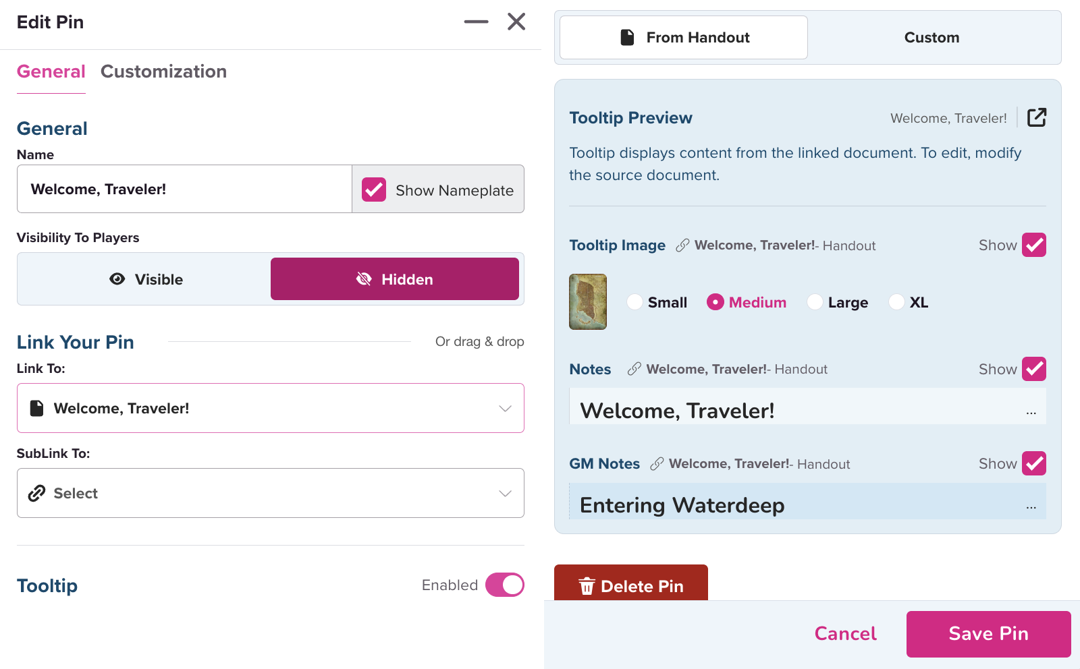Viewport: 1080px width, 669px height.
Task: Uncheck the Show Nameplate checkbox
Action: click(x=374, y=190)
